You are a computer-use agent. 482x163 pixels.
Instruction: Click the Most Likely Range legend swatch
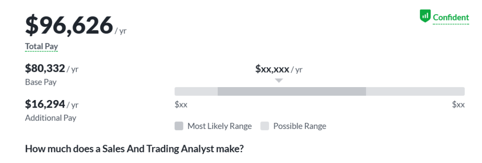point(179,126)
